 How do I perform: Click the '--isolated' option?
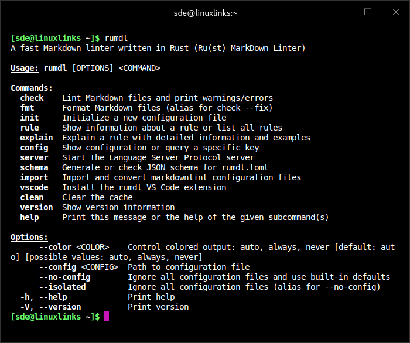click(x=63, y=287)
